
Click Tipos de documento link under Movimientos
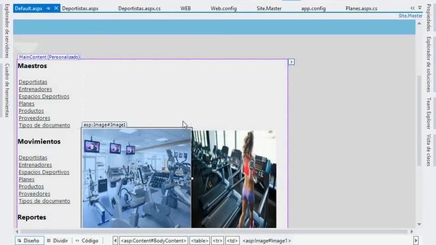click(x=44, y=201)
